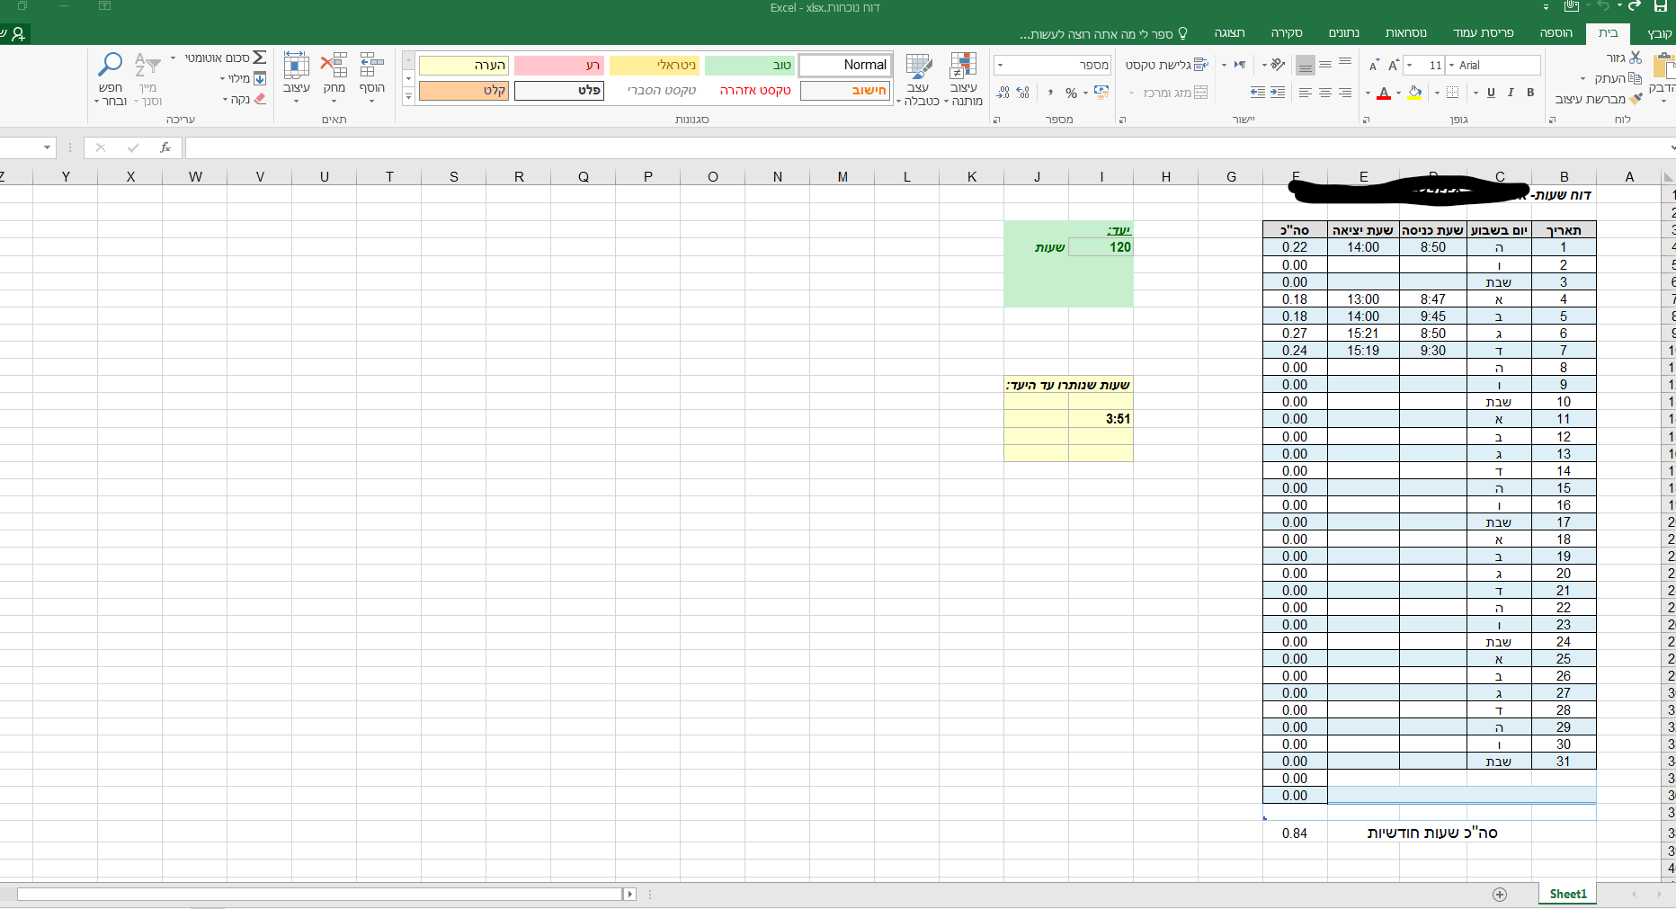This screenshot has width=1676, height=909.
Task: Click the Insert Function fx button
Action: [165, 147]
